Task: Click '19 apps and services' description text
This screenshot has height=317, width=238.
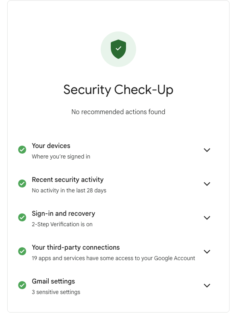Action: [x=114, y=258]
